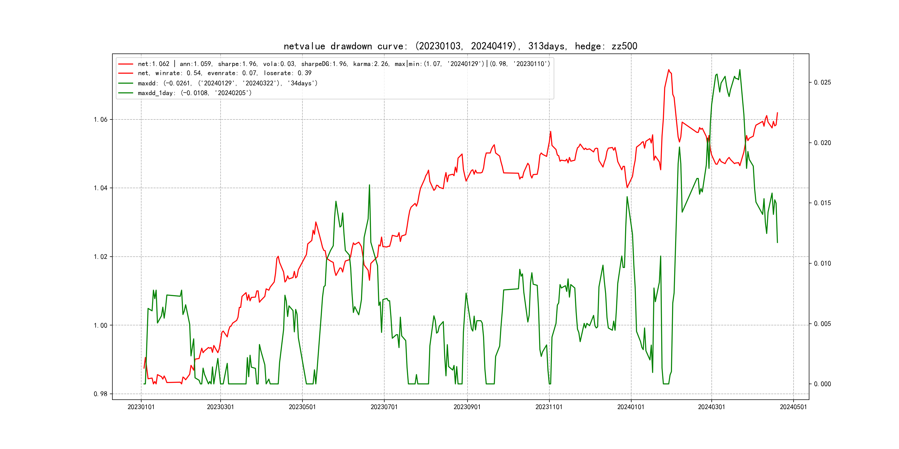Click the green swatch beside maxdd legend

pyautogui.click(x=125, y=83)
